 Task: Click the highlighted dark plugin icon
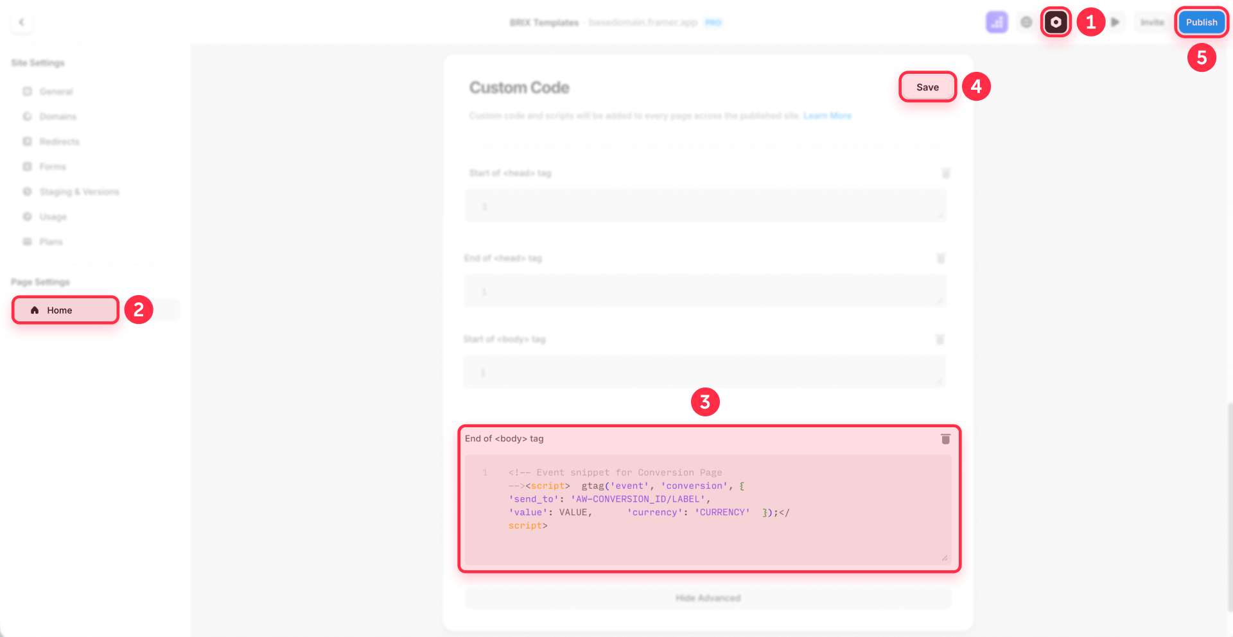[1056, 21]
